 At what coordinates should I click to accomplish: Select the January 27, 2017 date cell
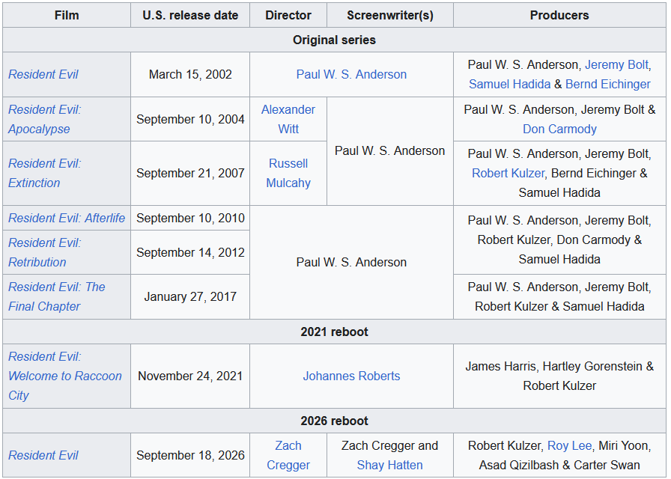(x=190, y=297)
